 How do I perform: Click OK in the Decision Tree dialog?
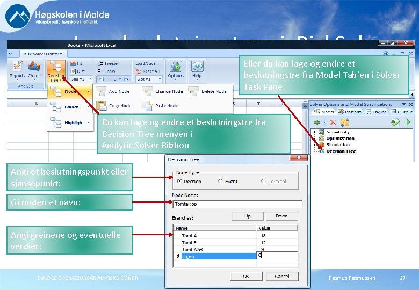pyautogui.click(x=247, y=277)
